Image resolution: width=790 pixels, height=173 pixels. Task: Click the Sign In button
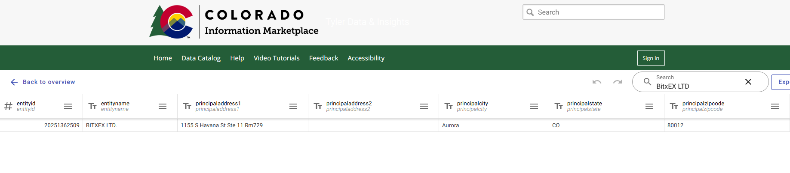tap(651, 58)
